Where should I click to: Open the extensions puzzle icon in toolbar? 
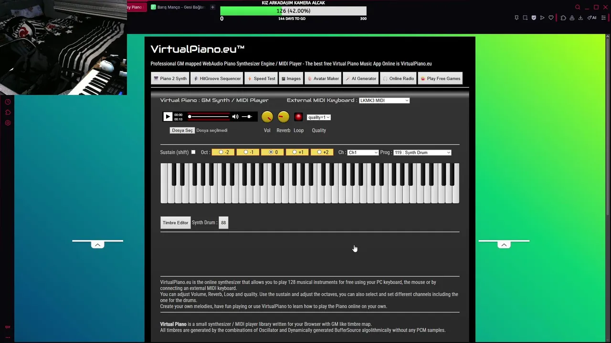coord(563,18)
